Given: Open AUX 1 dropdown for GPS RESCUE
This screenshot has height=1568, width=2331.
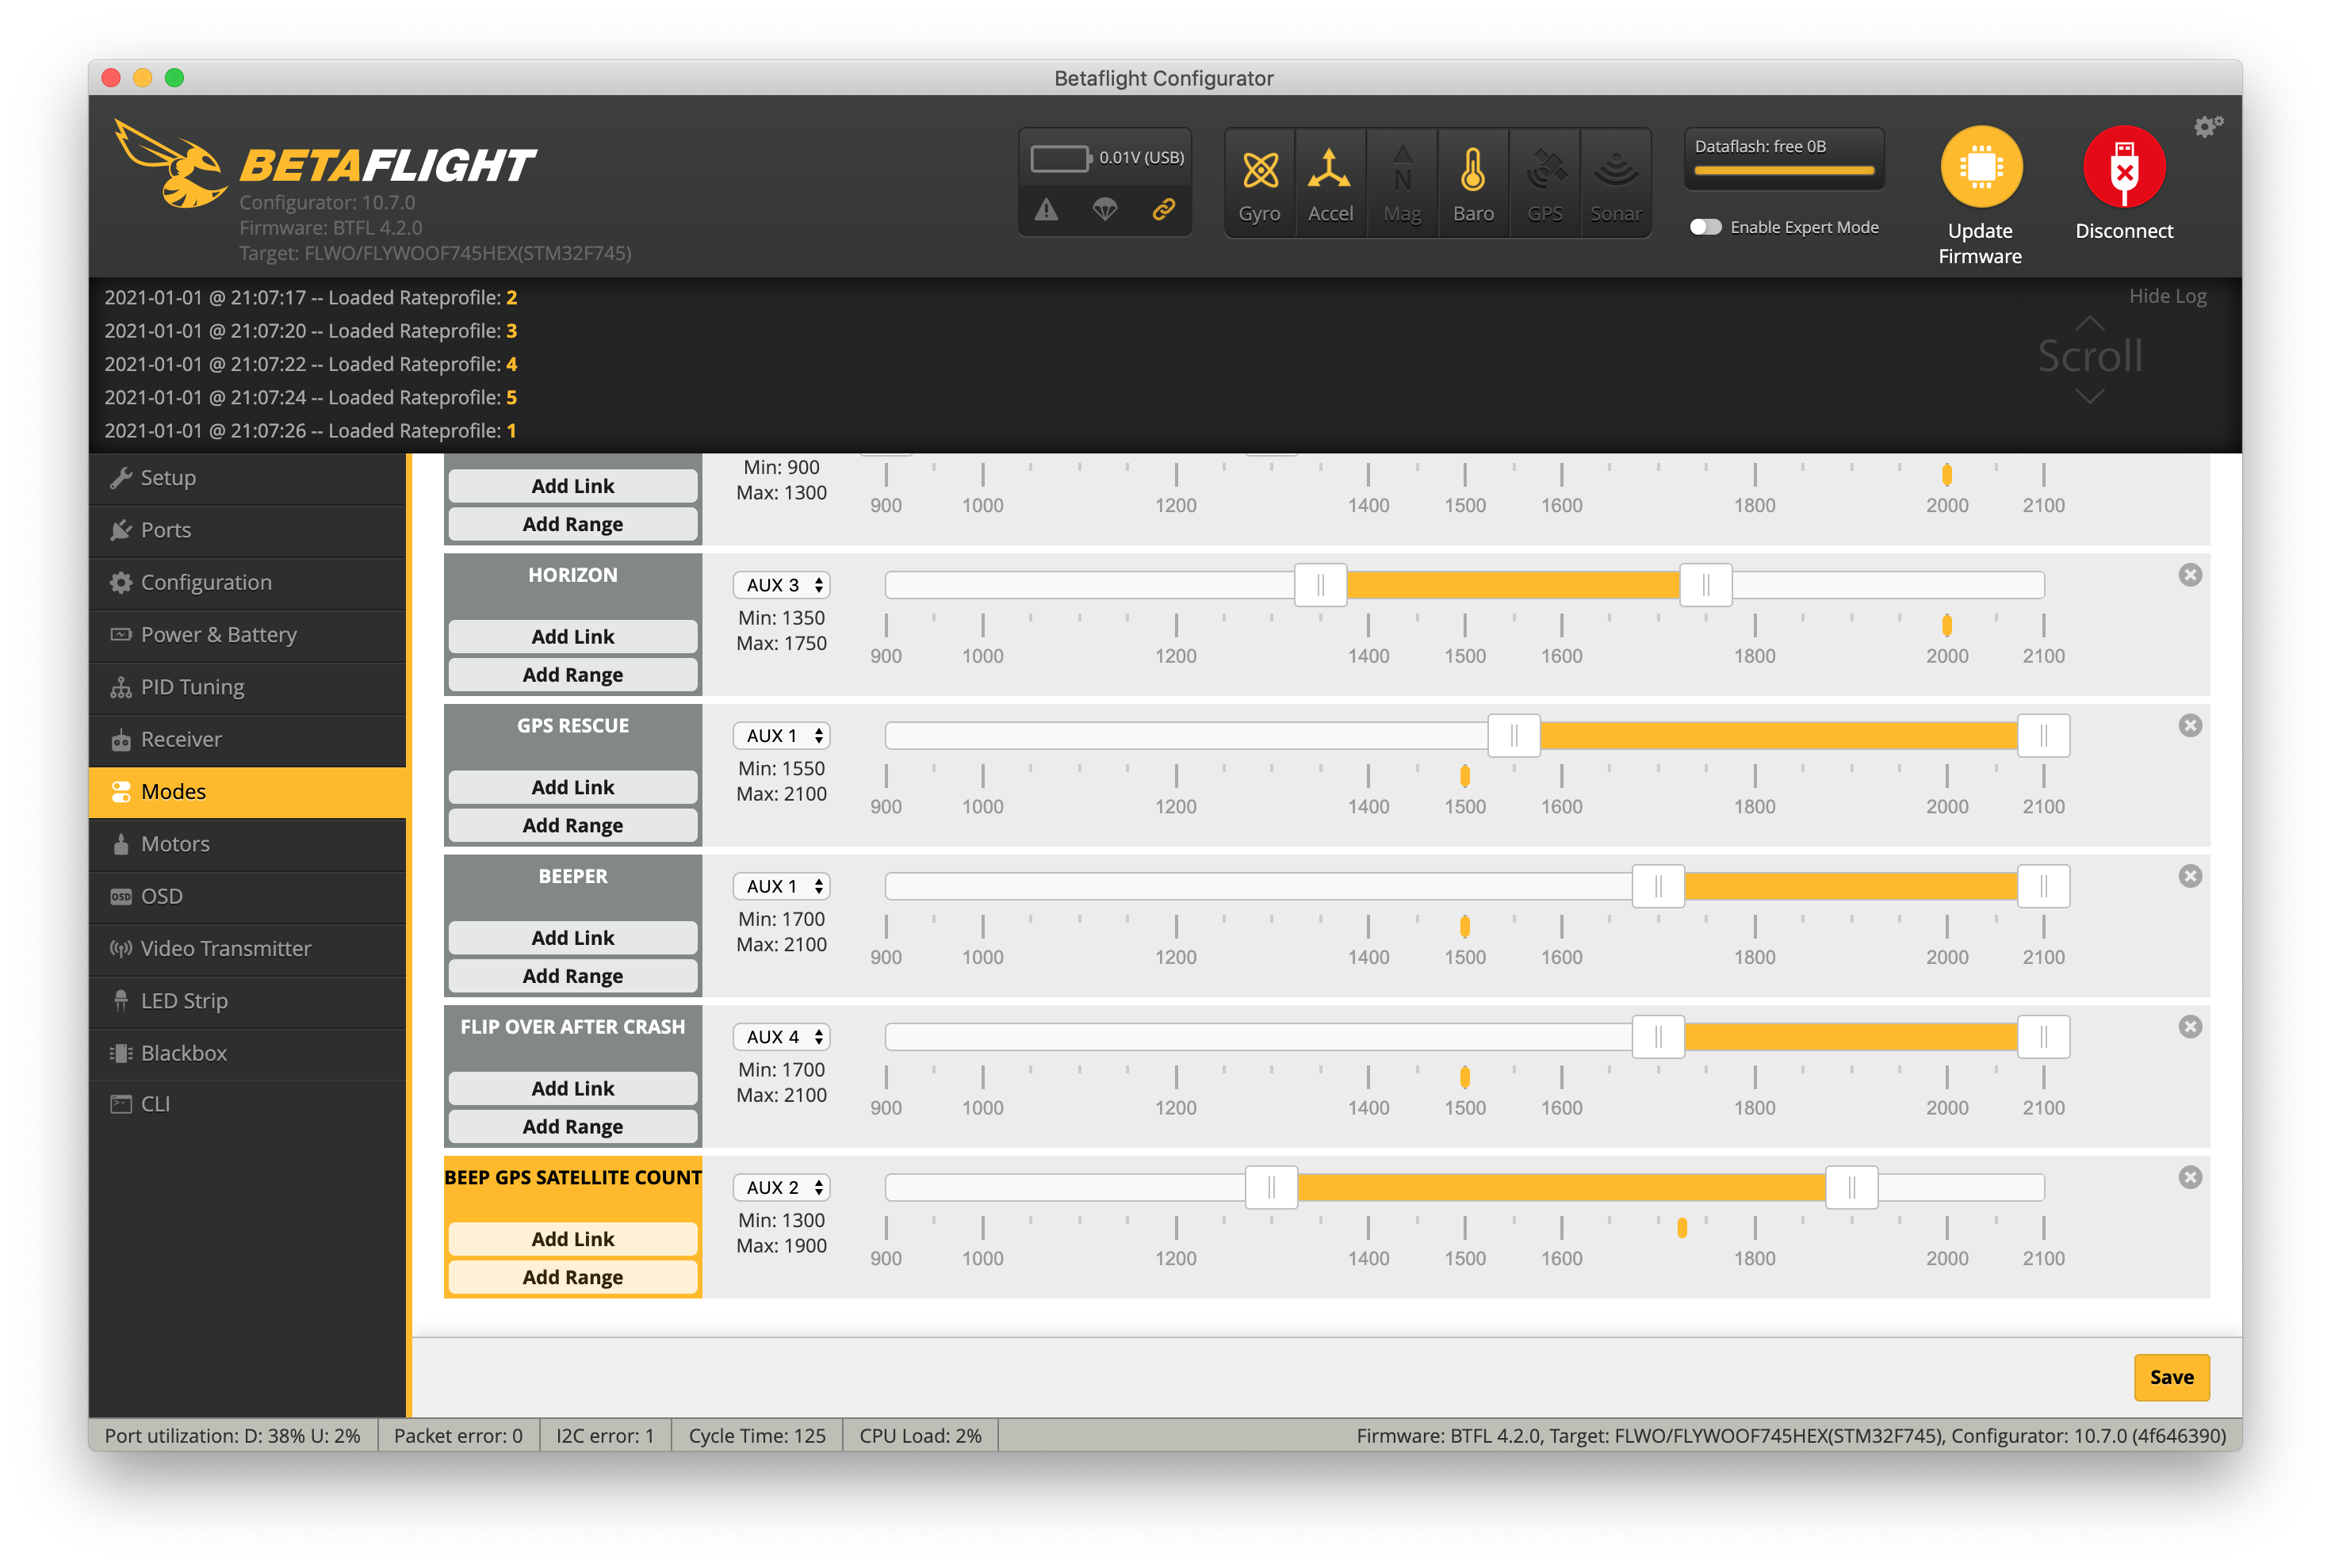Looking at the screenshot, I should 782,736.
